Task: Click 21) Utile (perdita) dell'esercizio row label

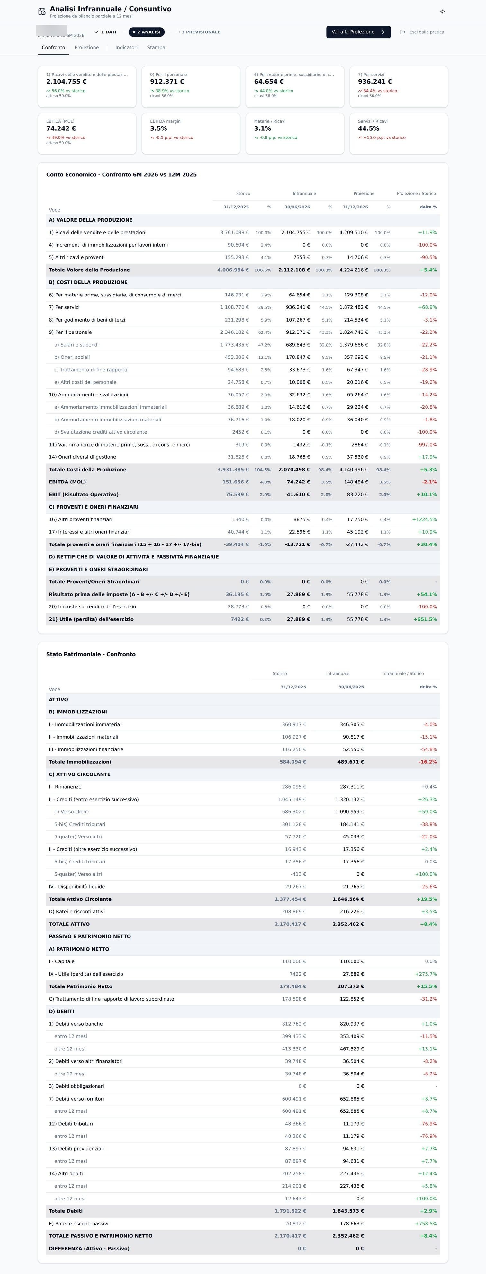Action: (x=91, y=619)
